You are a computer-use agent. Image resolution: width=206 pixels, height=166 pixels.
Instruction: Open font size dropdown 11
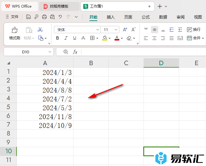pos(116,30)
